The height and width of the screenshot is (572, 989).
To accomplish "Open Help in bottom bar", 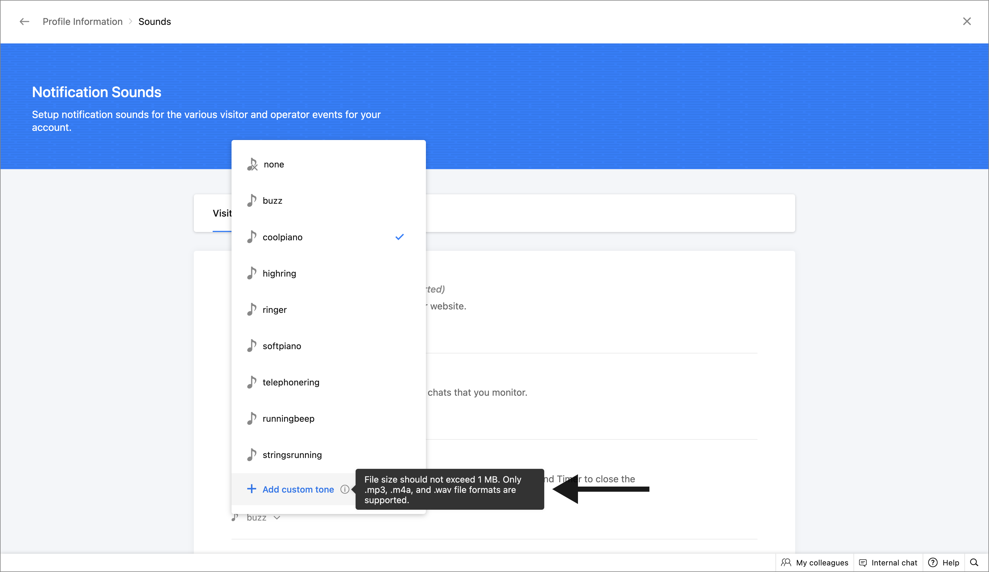I will [944, 563].
